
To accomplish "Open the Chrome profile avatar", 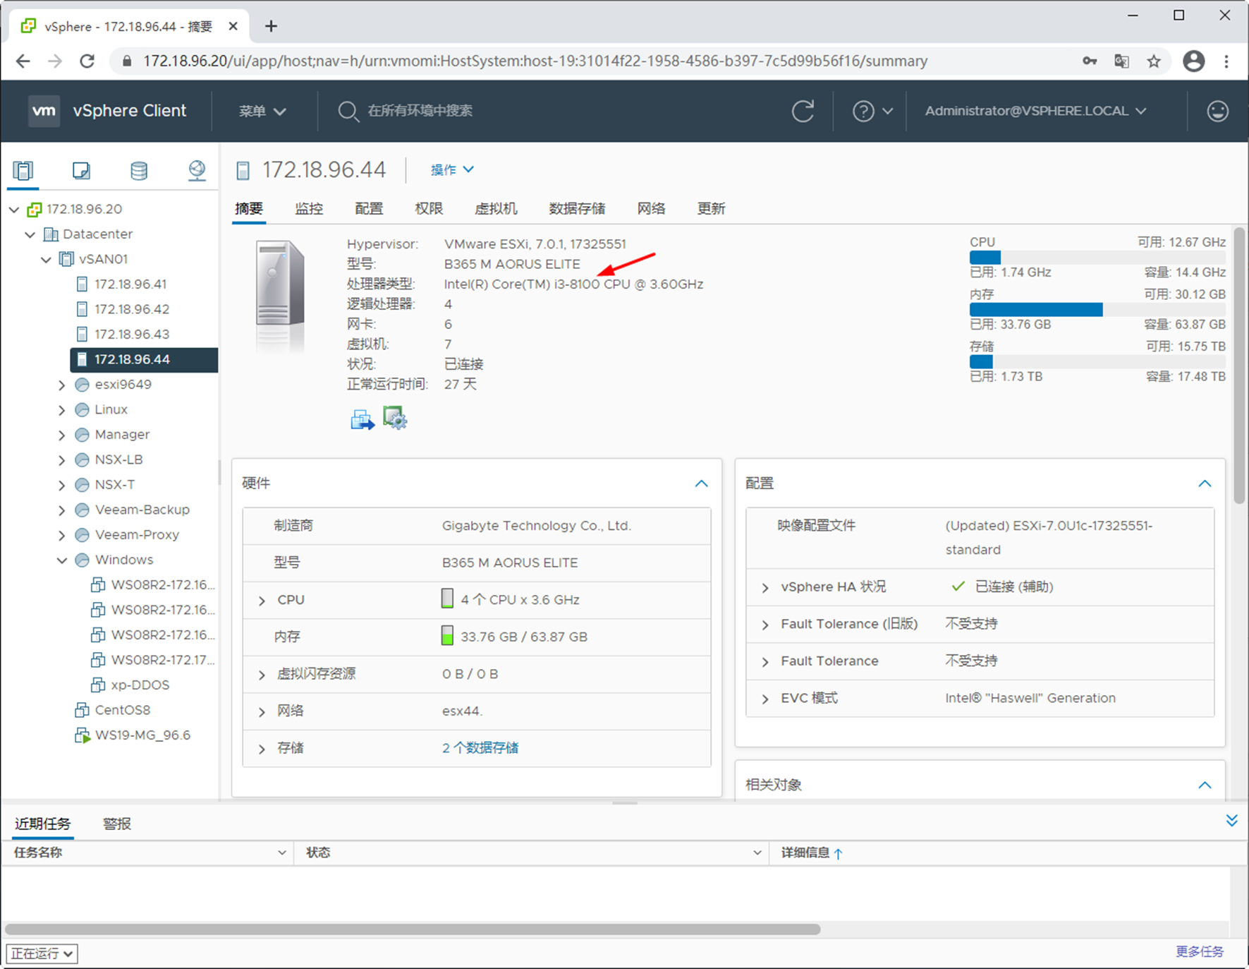I will (1193, 61).
